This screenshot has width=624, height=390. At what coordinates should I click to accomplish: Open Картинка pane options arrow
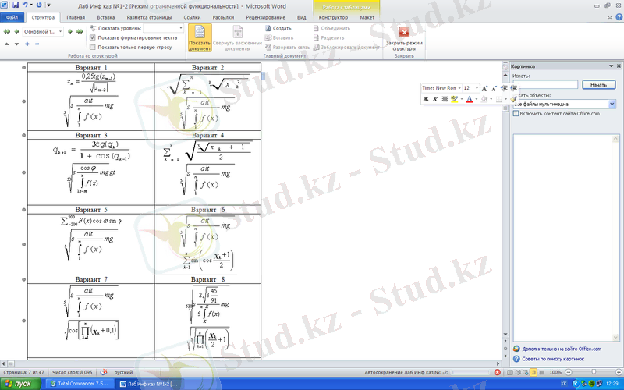pyautogui.click(x=612, y=66)
